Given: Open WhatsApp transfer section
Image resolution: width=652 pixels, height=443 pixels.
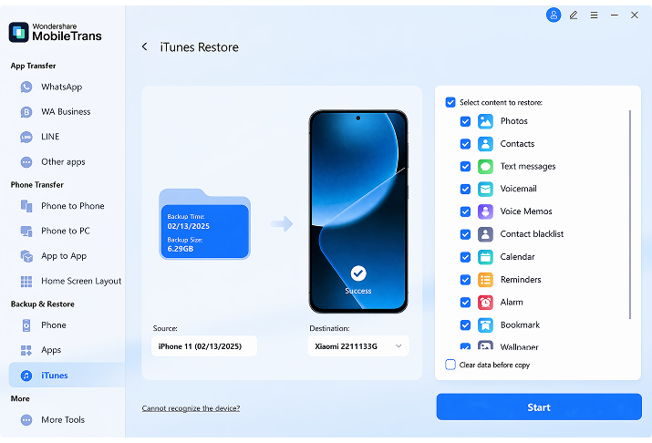Looking at the screenshot, I should 67,87.
